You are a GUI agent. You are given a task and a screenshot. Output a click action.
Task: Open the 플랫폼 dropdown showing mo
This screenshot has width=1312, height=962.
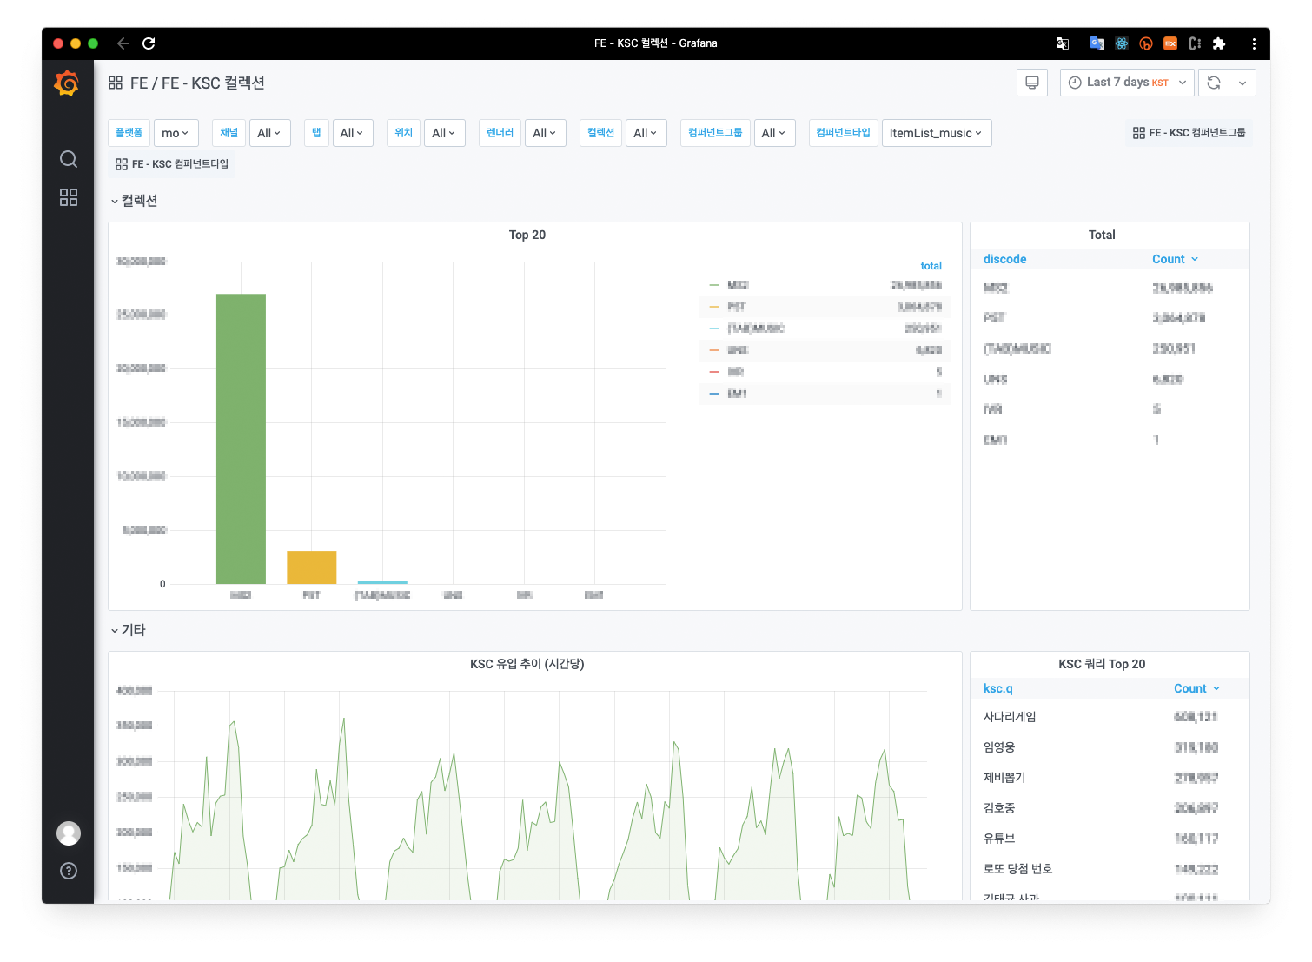(x=176, y=133)
